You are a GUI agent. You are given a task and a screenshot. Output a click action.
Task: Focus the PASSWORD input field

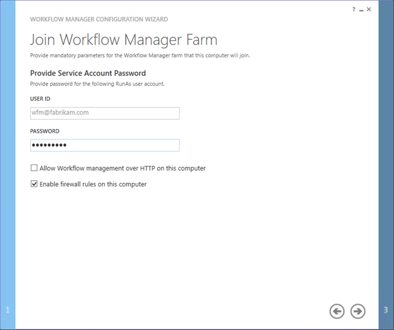[105, 145]
